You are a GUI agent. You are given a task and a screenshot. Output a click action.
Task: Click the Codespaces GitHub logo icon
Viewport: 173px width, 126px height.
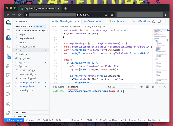pos(8,23)
